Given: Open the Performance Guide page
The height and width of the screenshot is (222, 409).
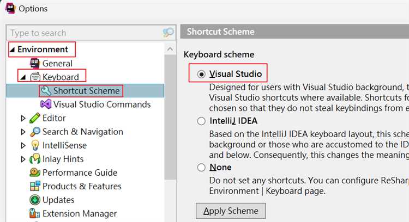Looking at the screenshot, I should pos(80,172).
